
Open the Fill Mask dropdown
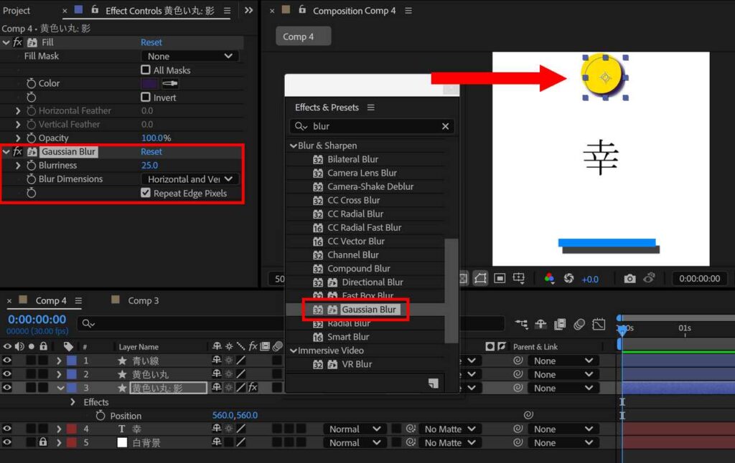[x=189, y=56]
